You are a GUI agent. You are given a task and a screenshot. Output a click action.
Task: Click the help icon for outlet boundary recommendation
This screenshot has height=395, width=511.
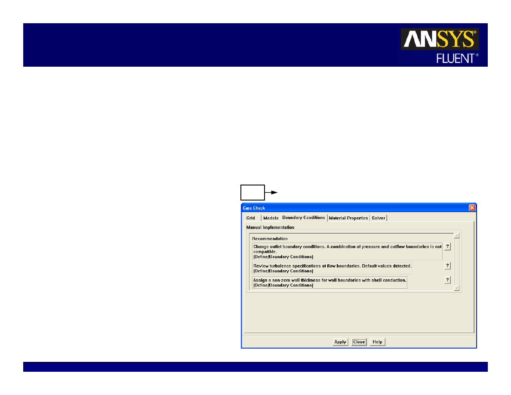[x=447, y=247]
